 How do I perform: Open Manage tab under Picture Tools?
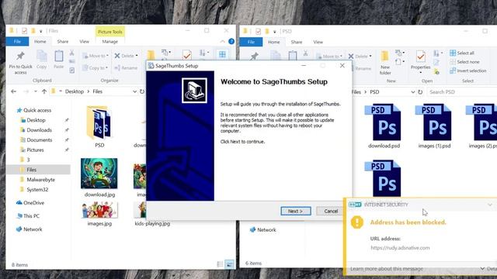click(x=110, y=41)
